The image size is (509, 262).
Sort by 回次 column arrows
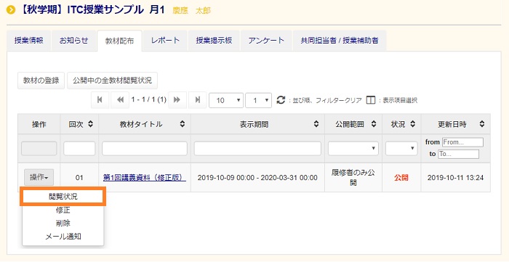pos(91,124)
